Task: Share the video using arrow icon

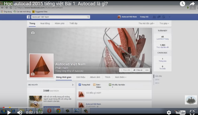Action: (x=192, y=4)
